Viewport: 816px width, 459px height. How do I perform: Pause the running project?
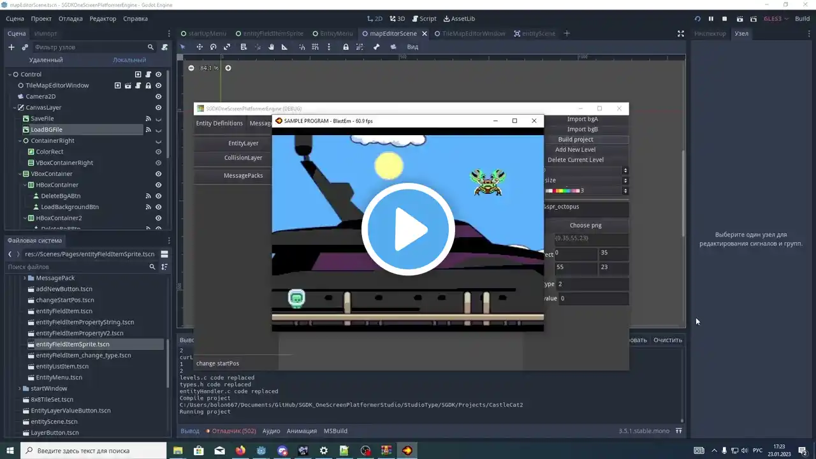711,19
